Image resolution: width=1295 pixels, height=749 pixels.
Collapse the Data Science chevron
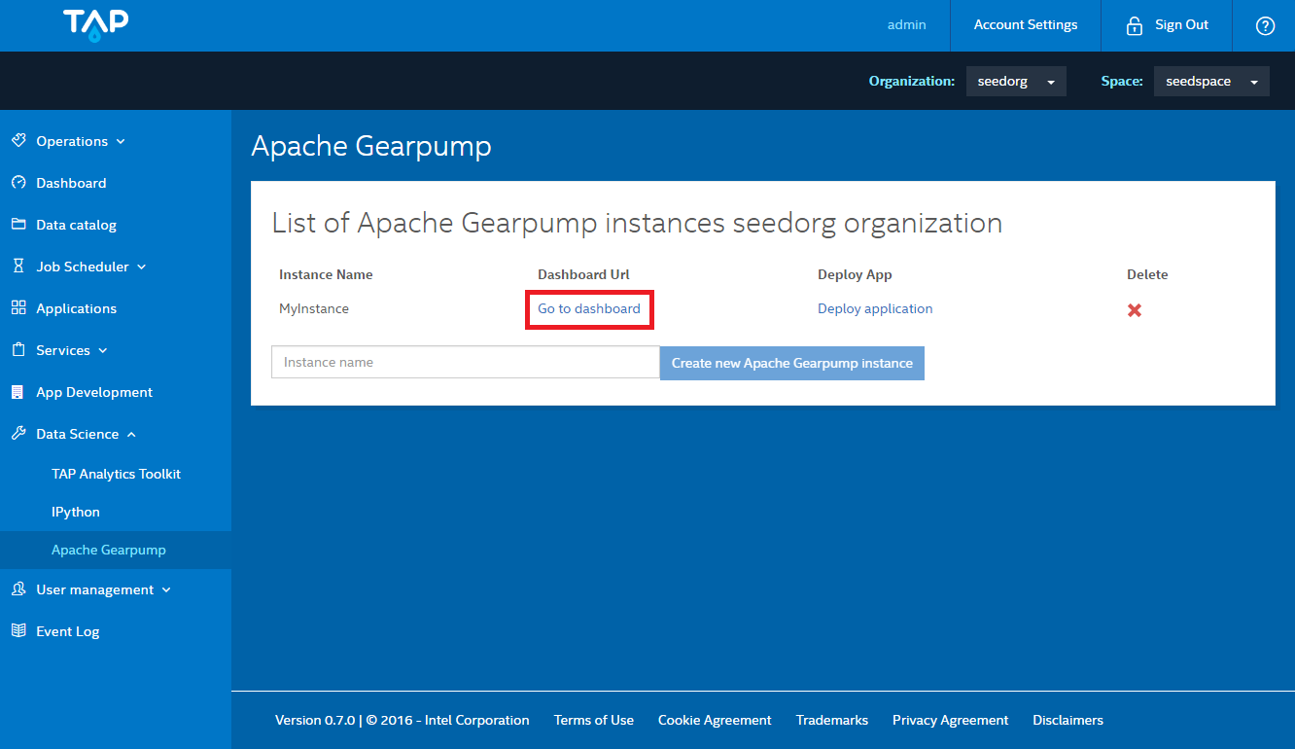131,435
